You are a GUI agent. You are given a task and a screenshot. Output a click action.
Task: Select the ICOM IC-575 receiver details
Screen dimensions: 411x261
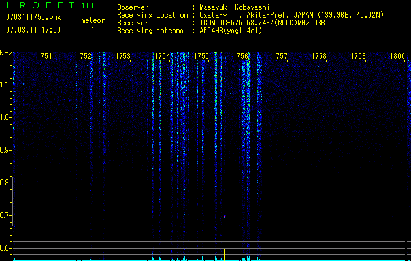coord(262,23)
